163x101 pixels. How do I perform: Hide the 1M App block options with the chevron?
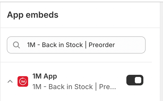10,81
